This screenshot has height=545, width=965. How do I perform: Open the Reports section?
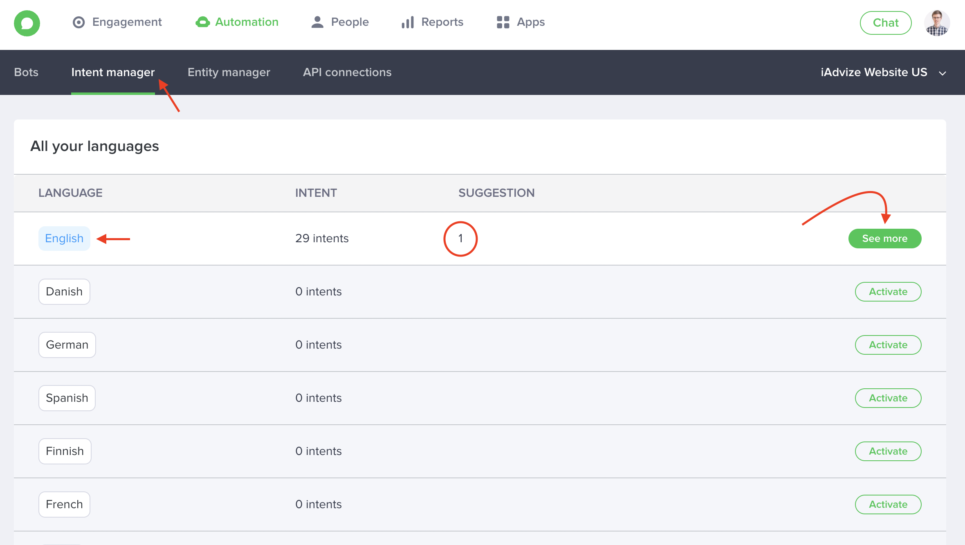pyautogui.click(x=433, y=22)
